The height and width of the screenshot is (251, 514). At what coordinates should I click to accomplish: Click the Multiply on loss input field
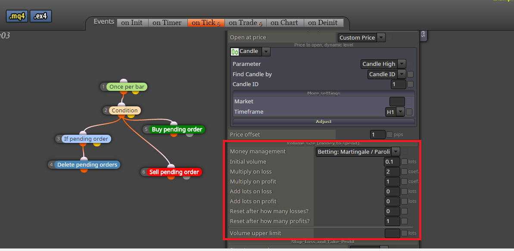(x=393, y=171)
